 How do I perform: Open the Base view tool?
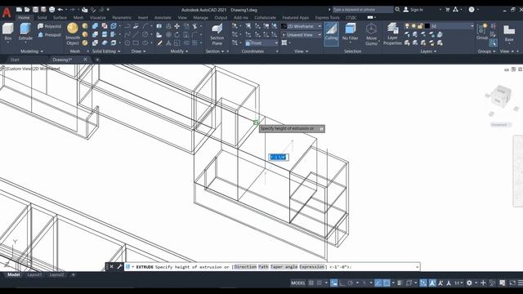coord(509,33)
